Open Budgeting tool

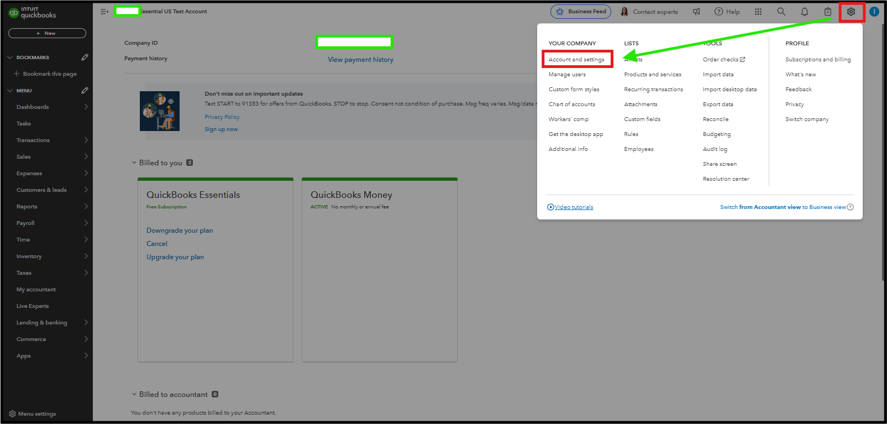click(x=717, y=134)
